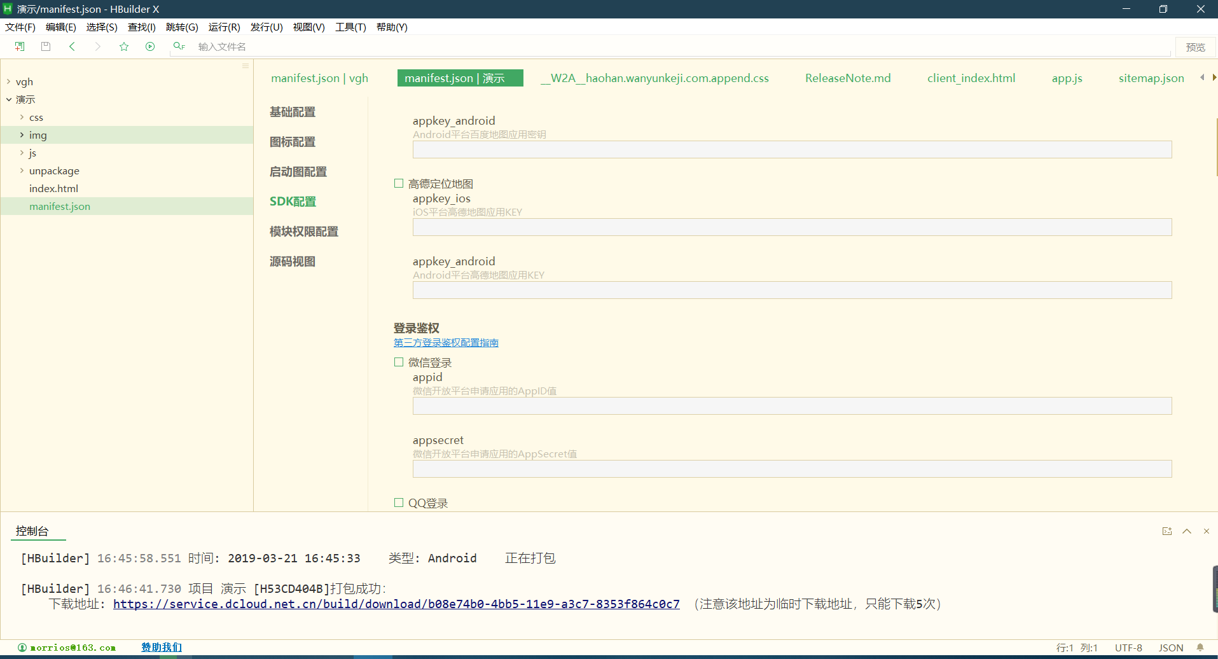Viewport: 1218px width, 659px height.
Task: Switch to the manifest.json | vgh tab
Action: click(x=320, y=78)
